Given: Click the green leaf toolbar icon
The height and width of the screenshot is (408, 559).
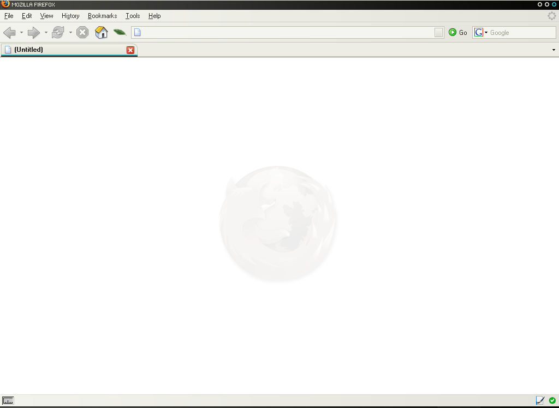Looking at the screenshot, I should pos(120,32).
